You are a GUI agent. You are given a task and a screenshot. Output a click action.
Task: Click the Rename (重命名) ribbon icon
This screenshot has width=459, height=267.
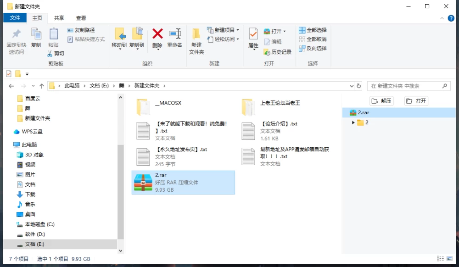click(175, 34)
